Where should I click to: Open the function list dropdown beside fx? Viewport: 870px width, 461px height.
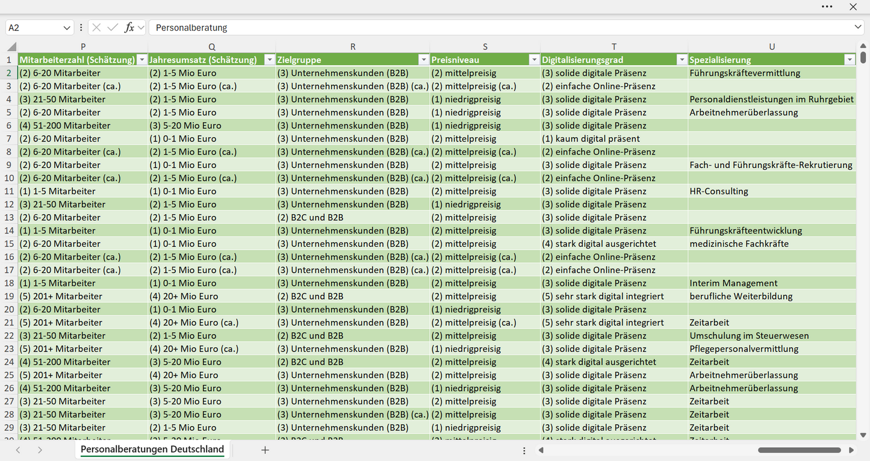pos(141,28)
